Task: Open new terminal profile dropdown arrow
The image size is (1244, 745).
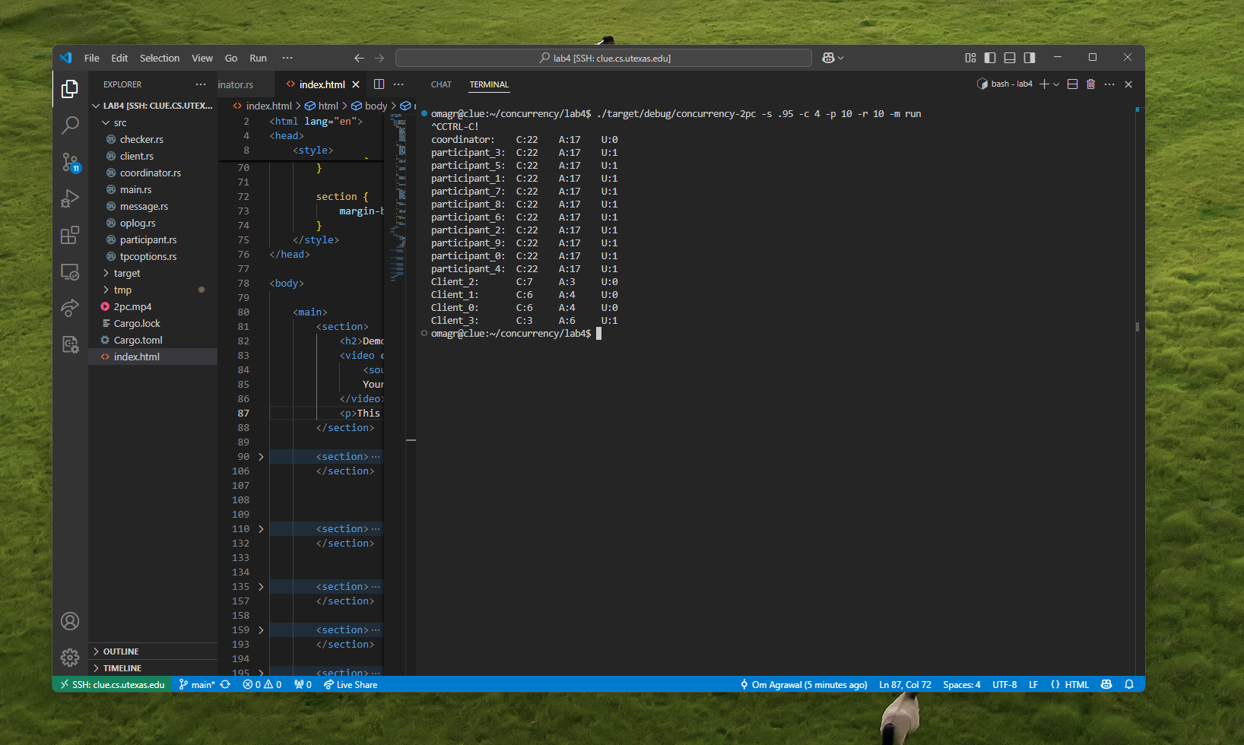Action: [1056, 84]
